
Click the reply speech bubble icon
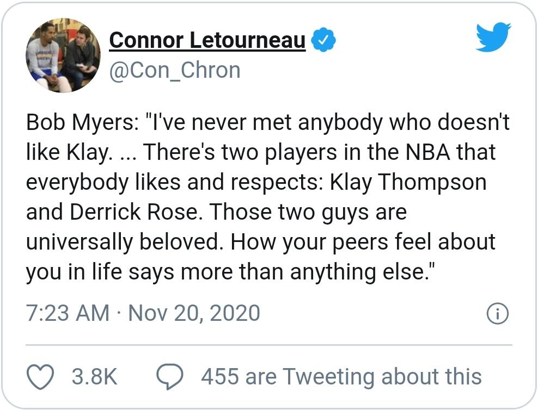click(169, 376)
